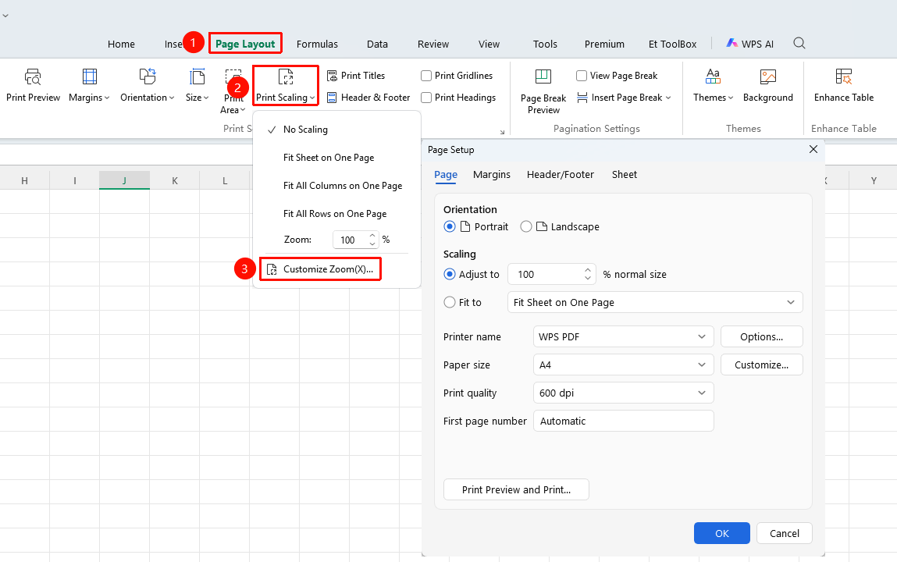This screenshot has width=897, height=562.
Task: Open the Print quality dropdown
Action: [623, 393]
